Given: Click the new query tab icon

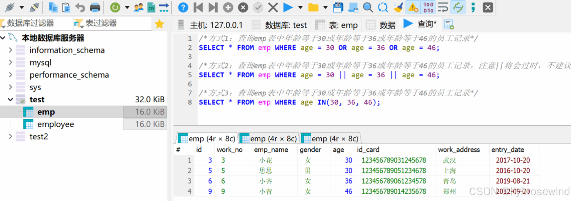Looking at the screenshot, I should pos(449,25).
